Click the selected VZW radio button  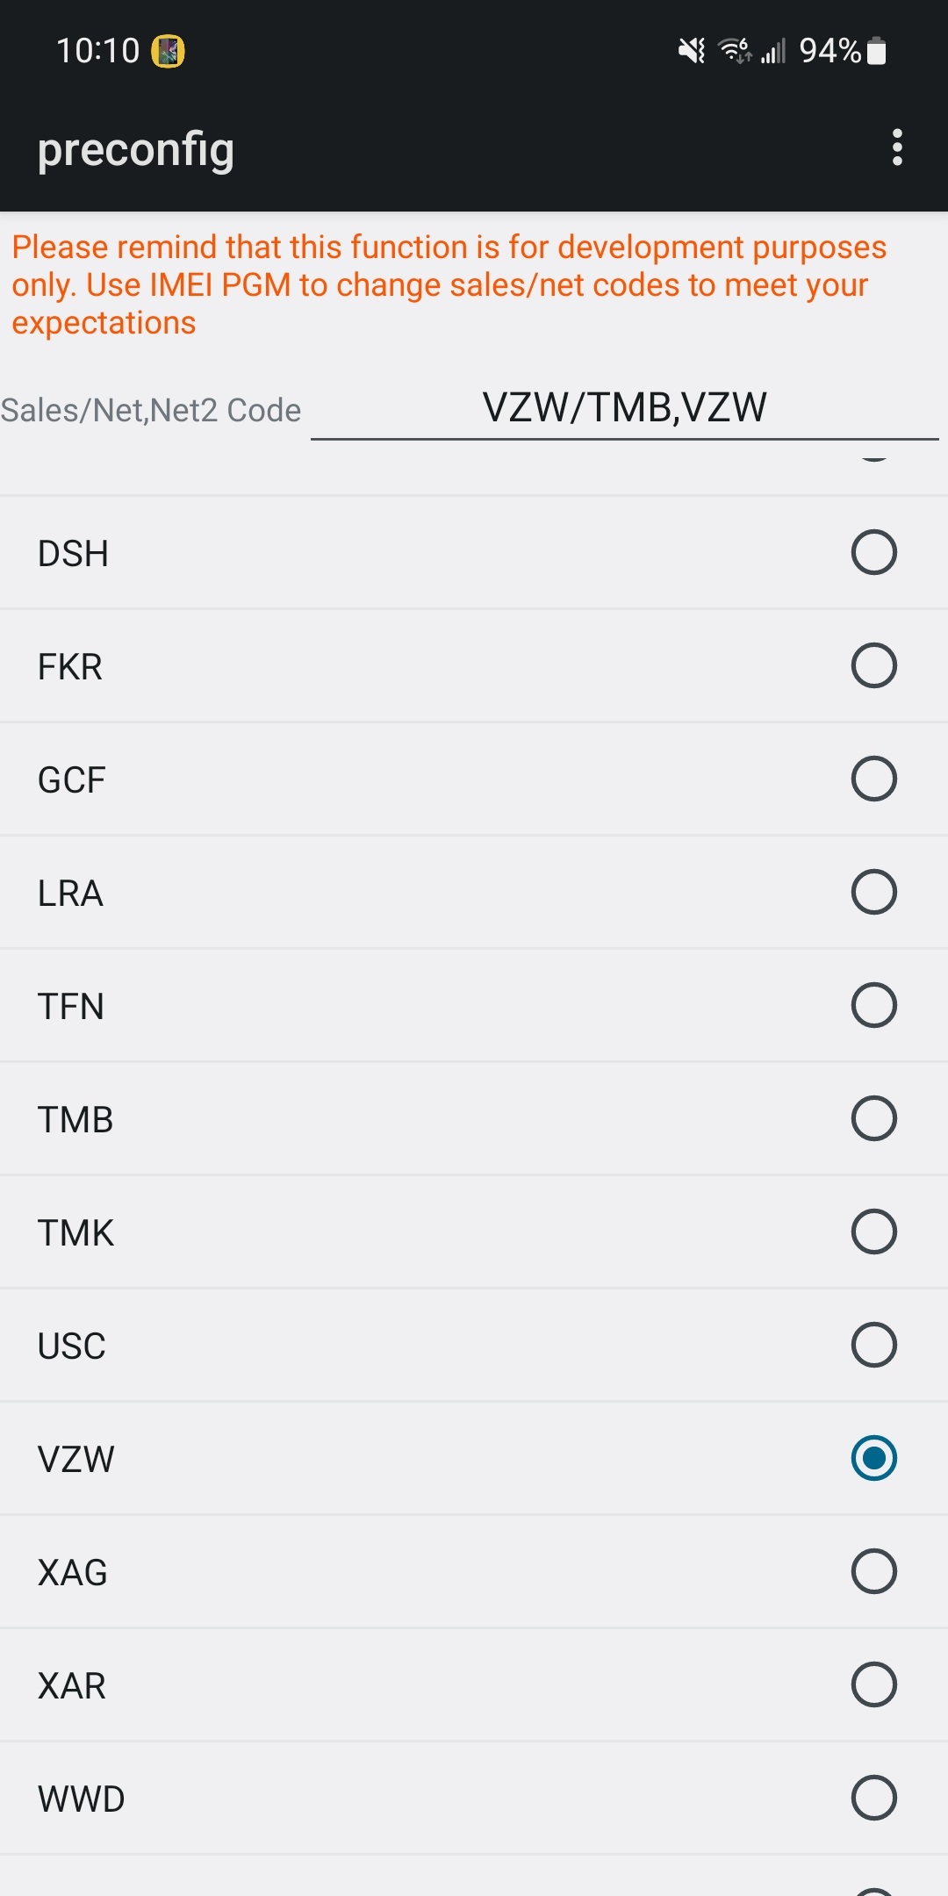pyautogui.click(x=873, y=1458)
